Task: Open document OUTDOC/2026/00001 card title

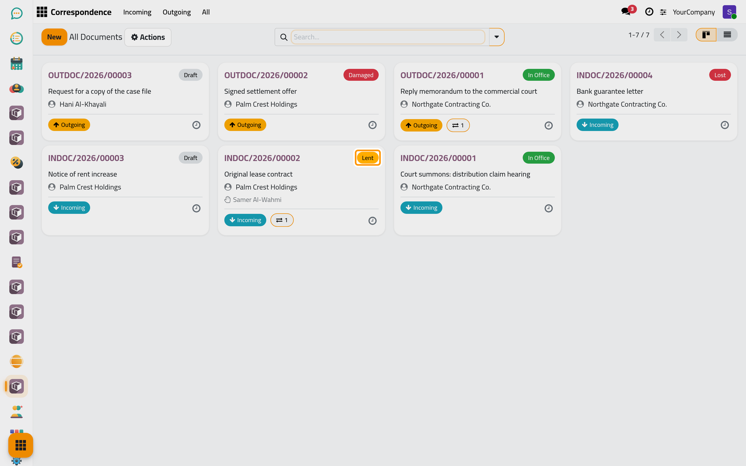Action: (x=442, y=75)
